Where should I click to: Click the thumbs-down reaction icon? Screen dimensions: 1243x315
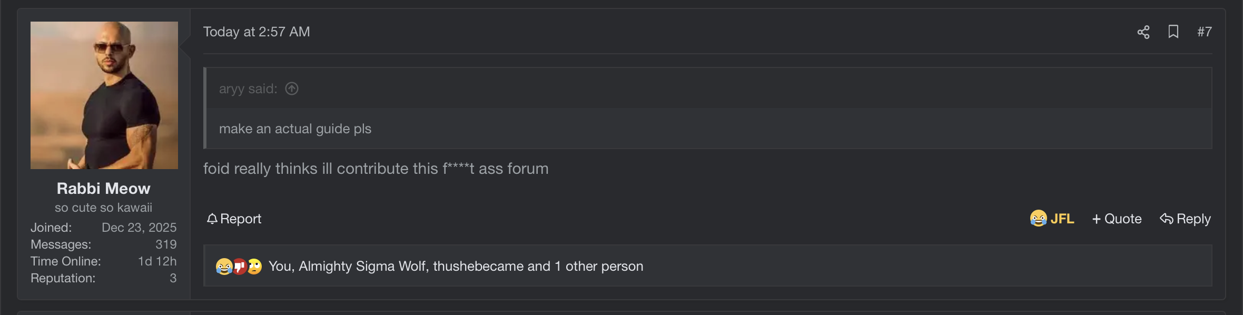[x=240, y=267]
